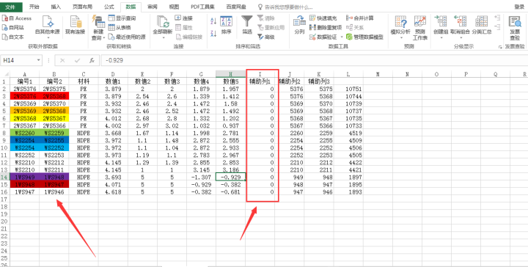Expand the 全部刷新 dropdown arrow
The height and width of the screenshot is (267, 528).
[x=163, y=37]
